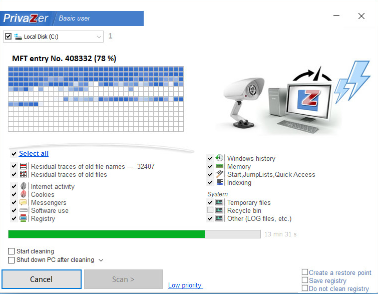Uncheck the Temporary files checkbox
Screen dimensions: 378x294
(x=210, y=202)
